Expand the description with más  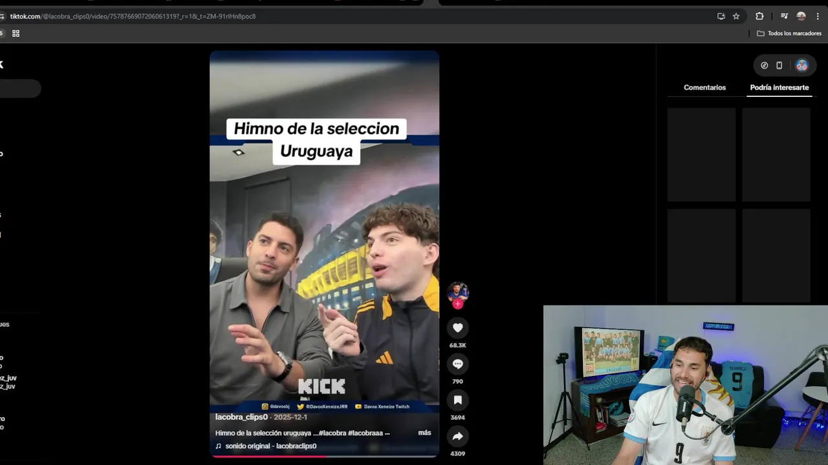424,433
